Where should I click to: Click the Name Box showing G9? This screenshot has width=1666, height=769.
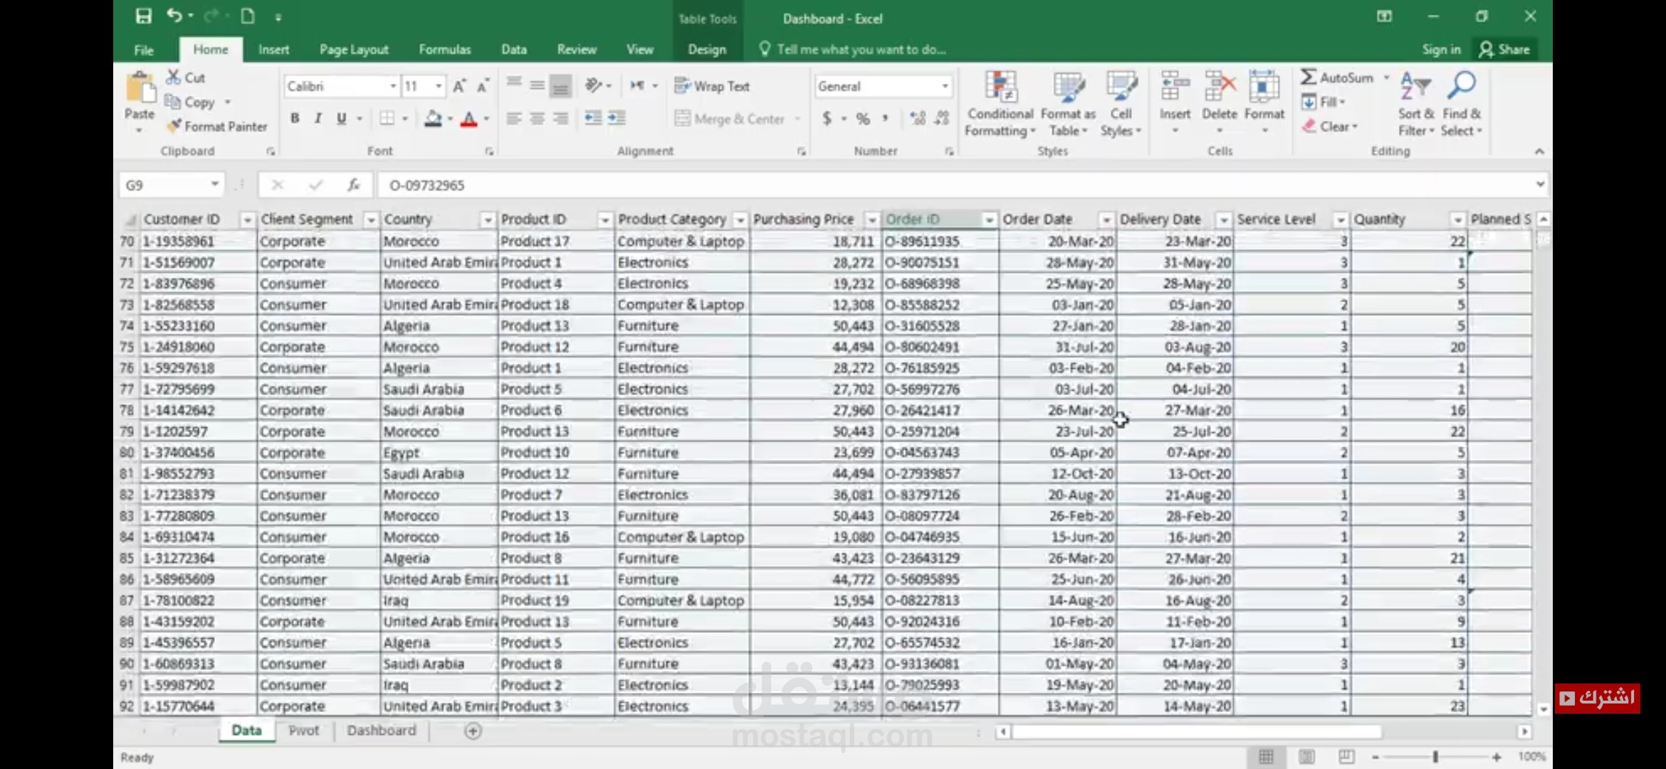(164, 185)
